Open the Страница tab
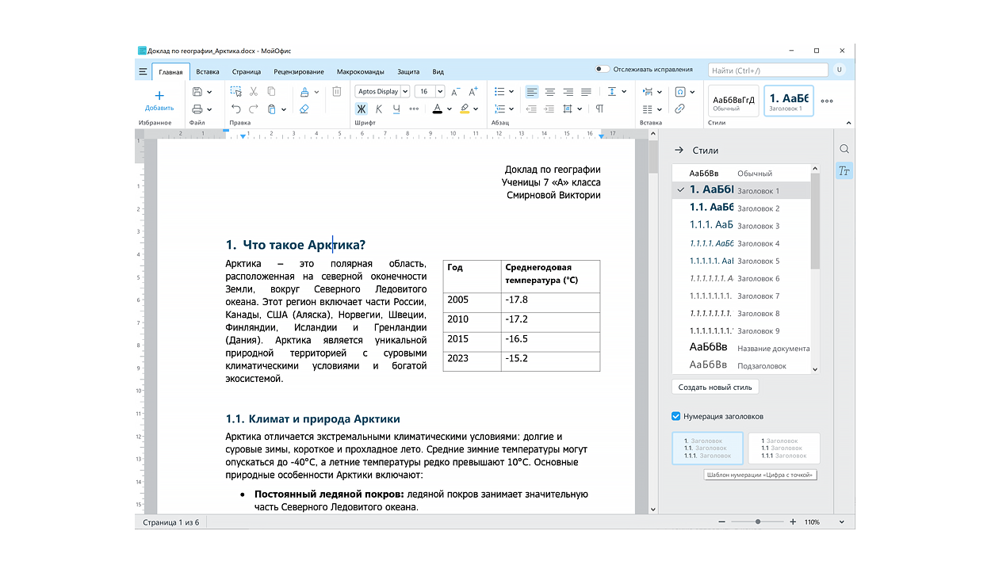 pos(247,72)
